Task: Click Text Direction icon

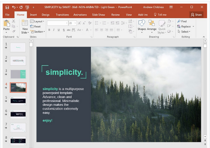Action: [x=130, y=21]
